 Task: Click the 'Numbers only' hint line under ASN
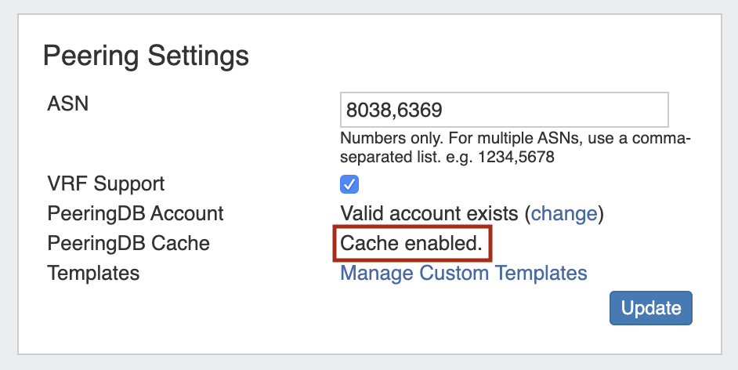[x=515, y=139]
